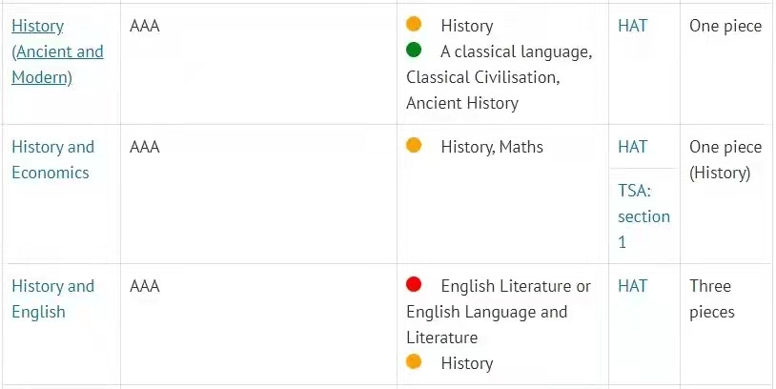Click the 'Classical Civilisation' subject text
The height and width of the screenshot is (389, 776).
[x=482, y=77]
